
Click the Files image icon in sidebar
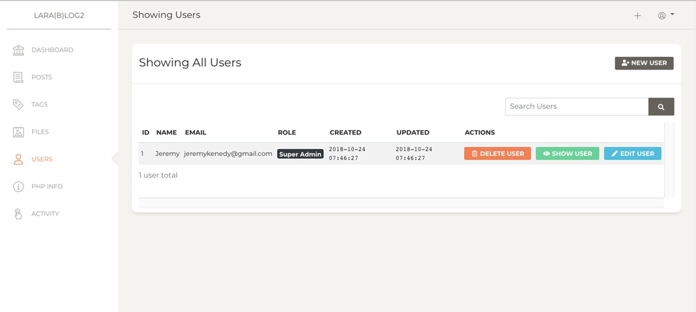18,132
